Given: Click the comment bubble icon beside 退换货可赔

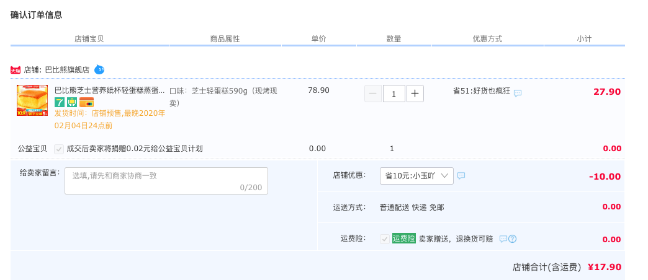Looking at the screenshot, I should point(503,238).
